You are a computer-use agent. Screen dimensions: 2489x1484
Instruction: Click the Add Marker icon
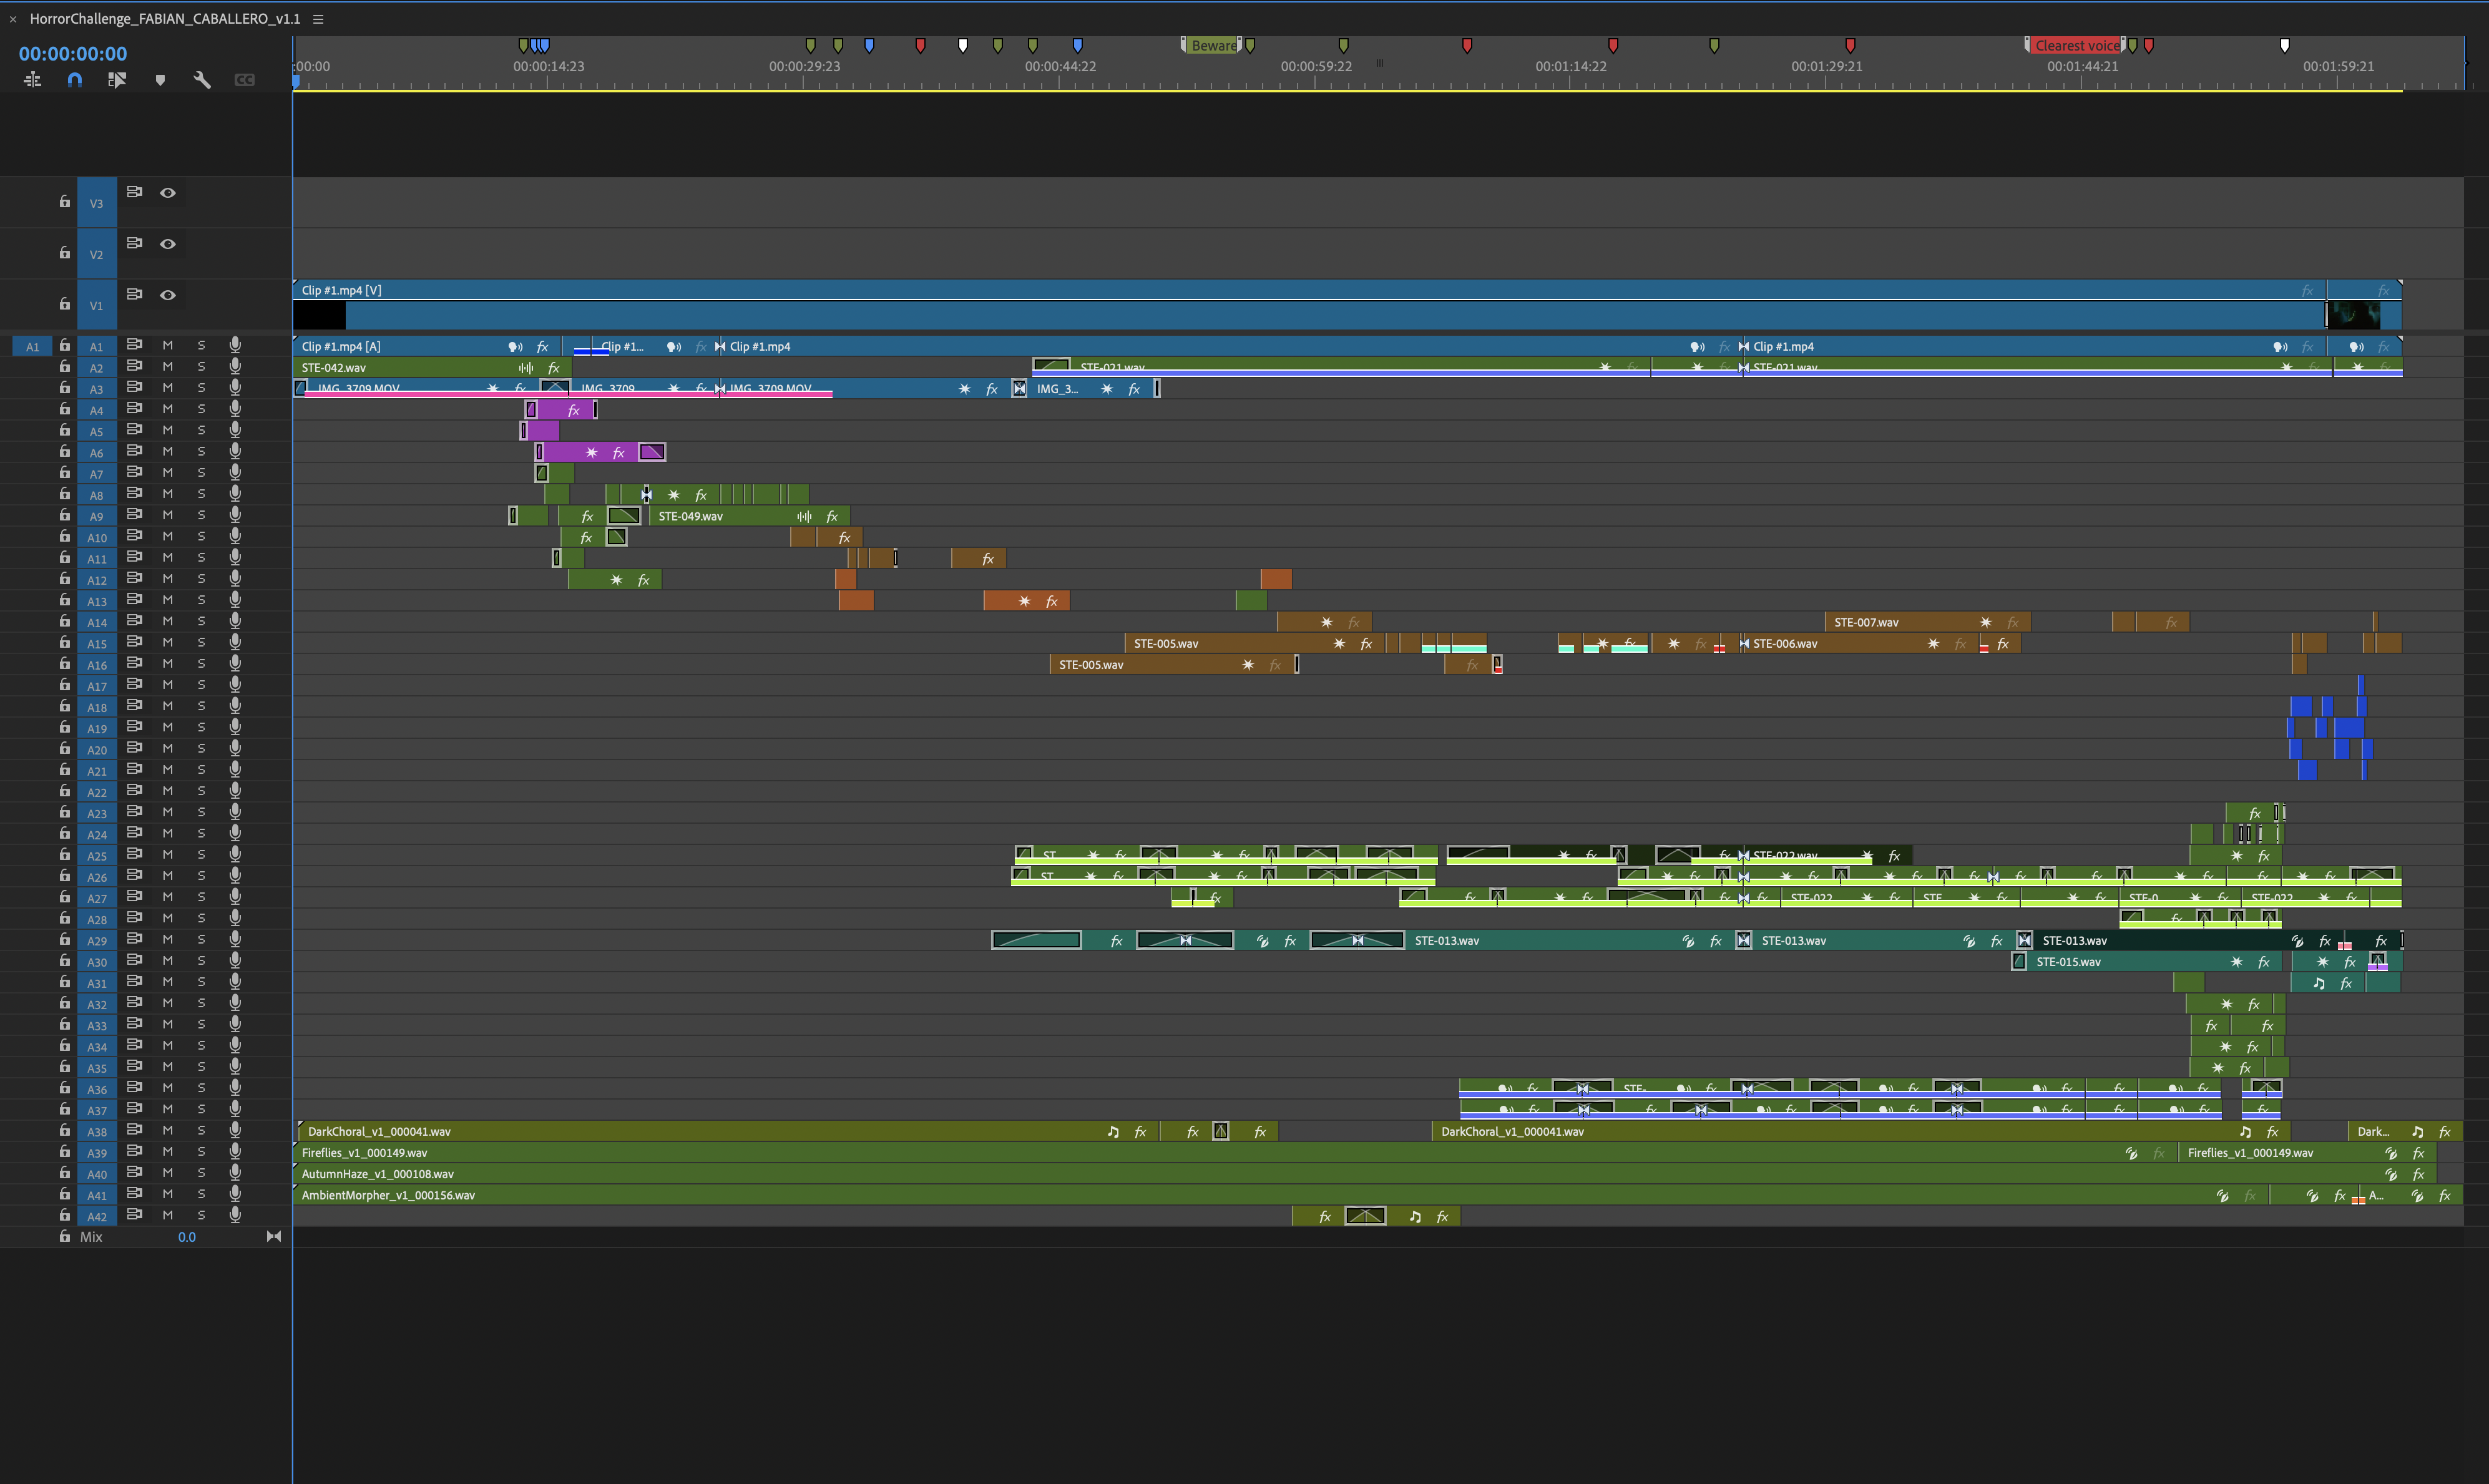(x=160, y=80)
